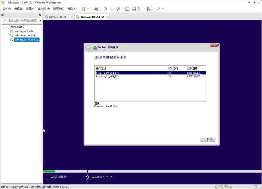Image resolution: width=262 pixels, height=189 pixels.
Task: Collapse the 我的计算机 tree node
Action: click(x=4, y=27)
